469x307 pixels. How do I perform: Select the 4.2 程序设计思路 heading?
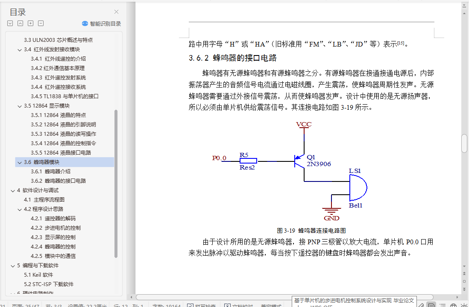pos(44,209)
